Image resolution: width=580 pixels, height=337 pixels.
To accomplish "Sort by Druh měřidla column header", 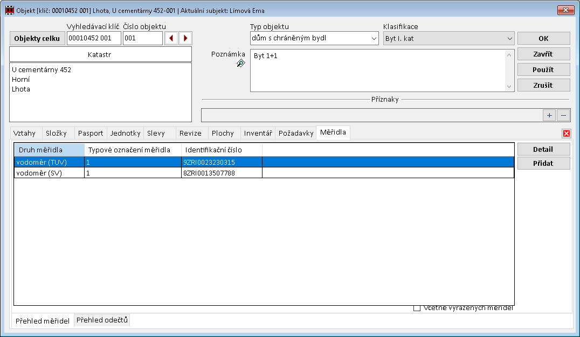I will point(49,149).
